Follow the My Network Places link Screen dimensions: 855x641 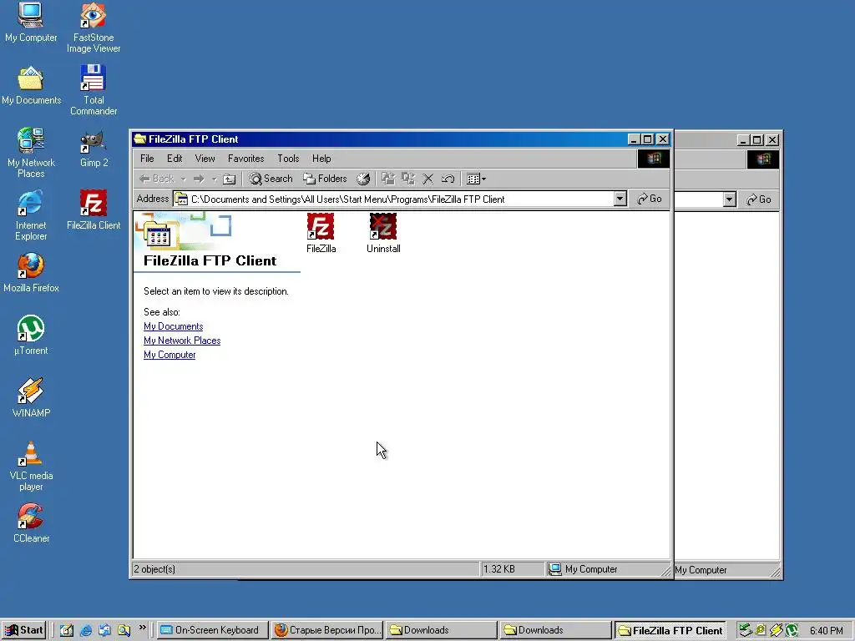coord(182,341)
